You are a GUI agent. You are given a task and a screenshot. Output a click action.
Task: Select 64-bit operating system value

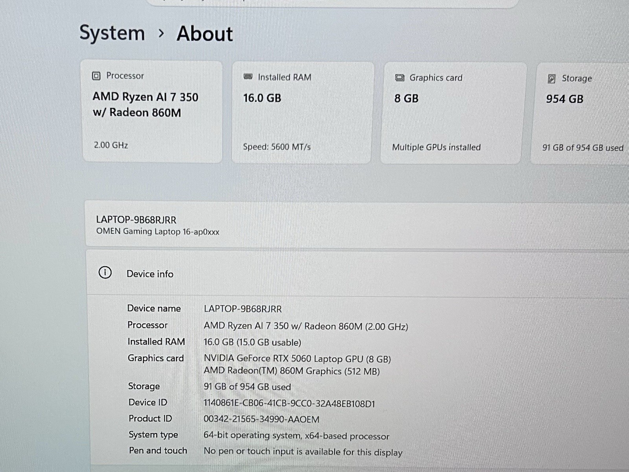[x=296, y=436]
